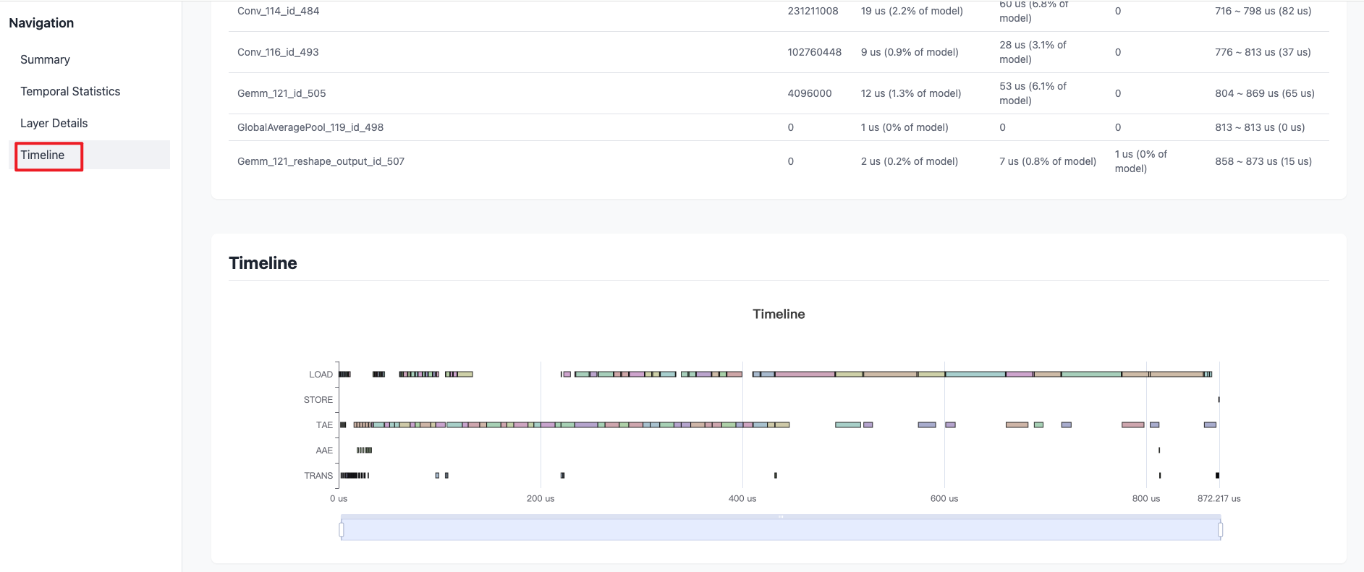Click '19 us (2.2% of model)' cell
Viewport: 1364px width, 572px height.
click(912, 11)
